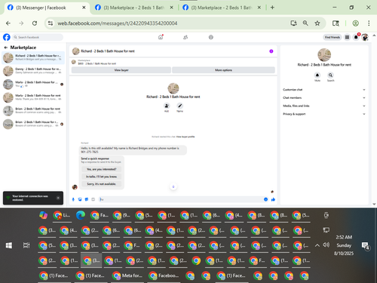Image resolution: width=377 pixels, height=283 pixels.
Task: Open the clock showing 2:52 AM Sunday
Action: 344,245
